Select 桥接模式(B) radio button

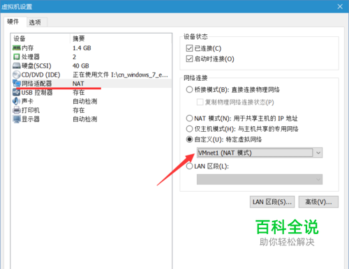(x=189, y=90)
